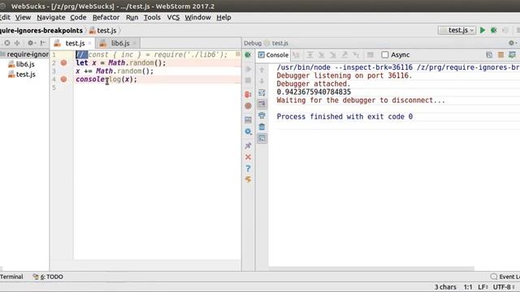Screen dimensions: 520x292
Task: Open the TODO tool window
Action: pos(49,277)
